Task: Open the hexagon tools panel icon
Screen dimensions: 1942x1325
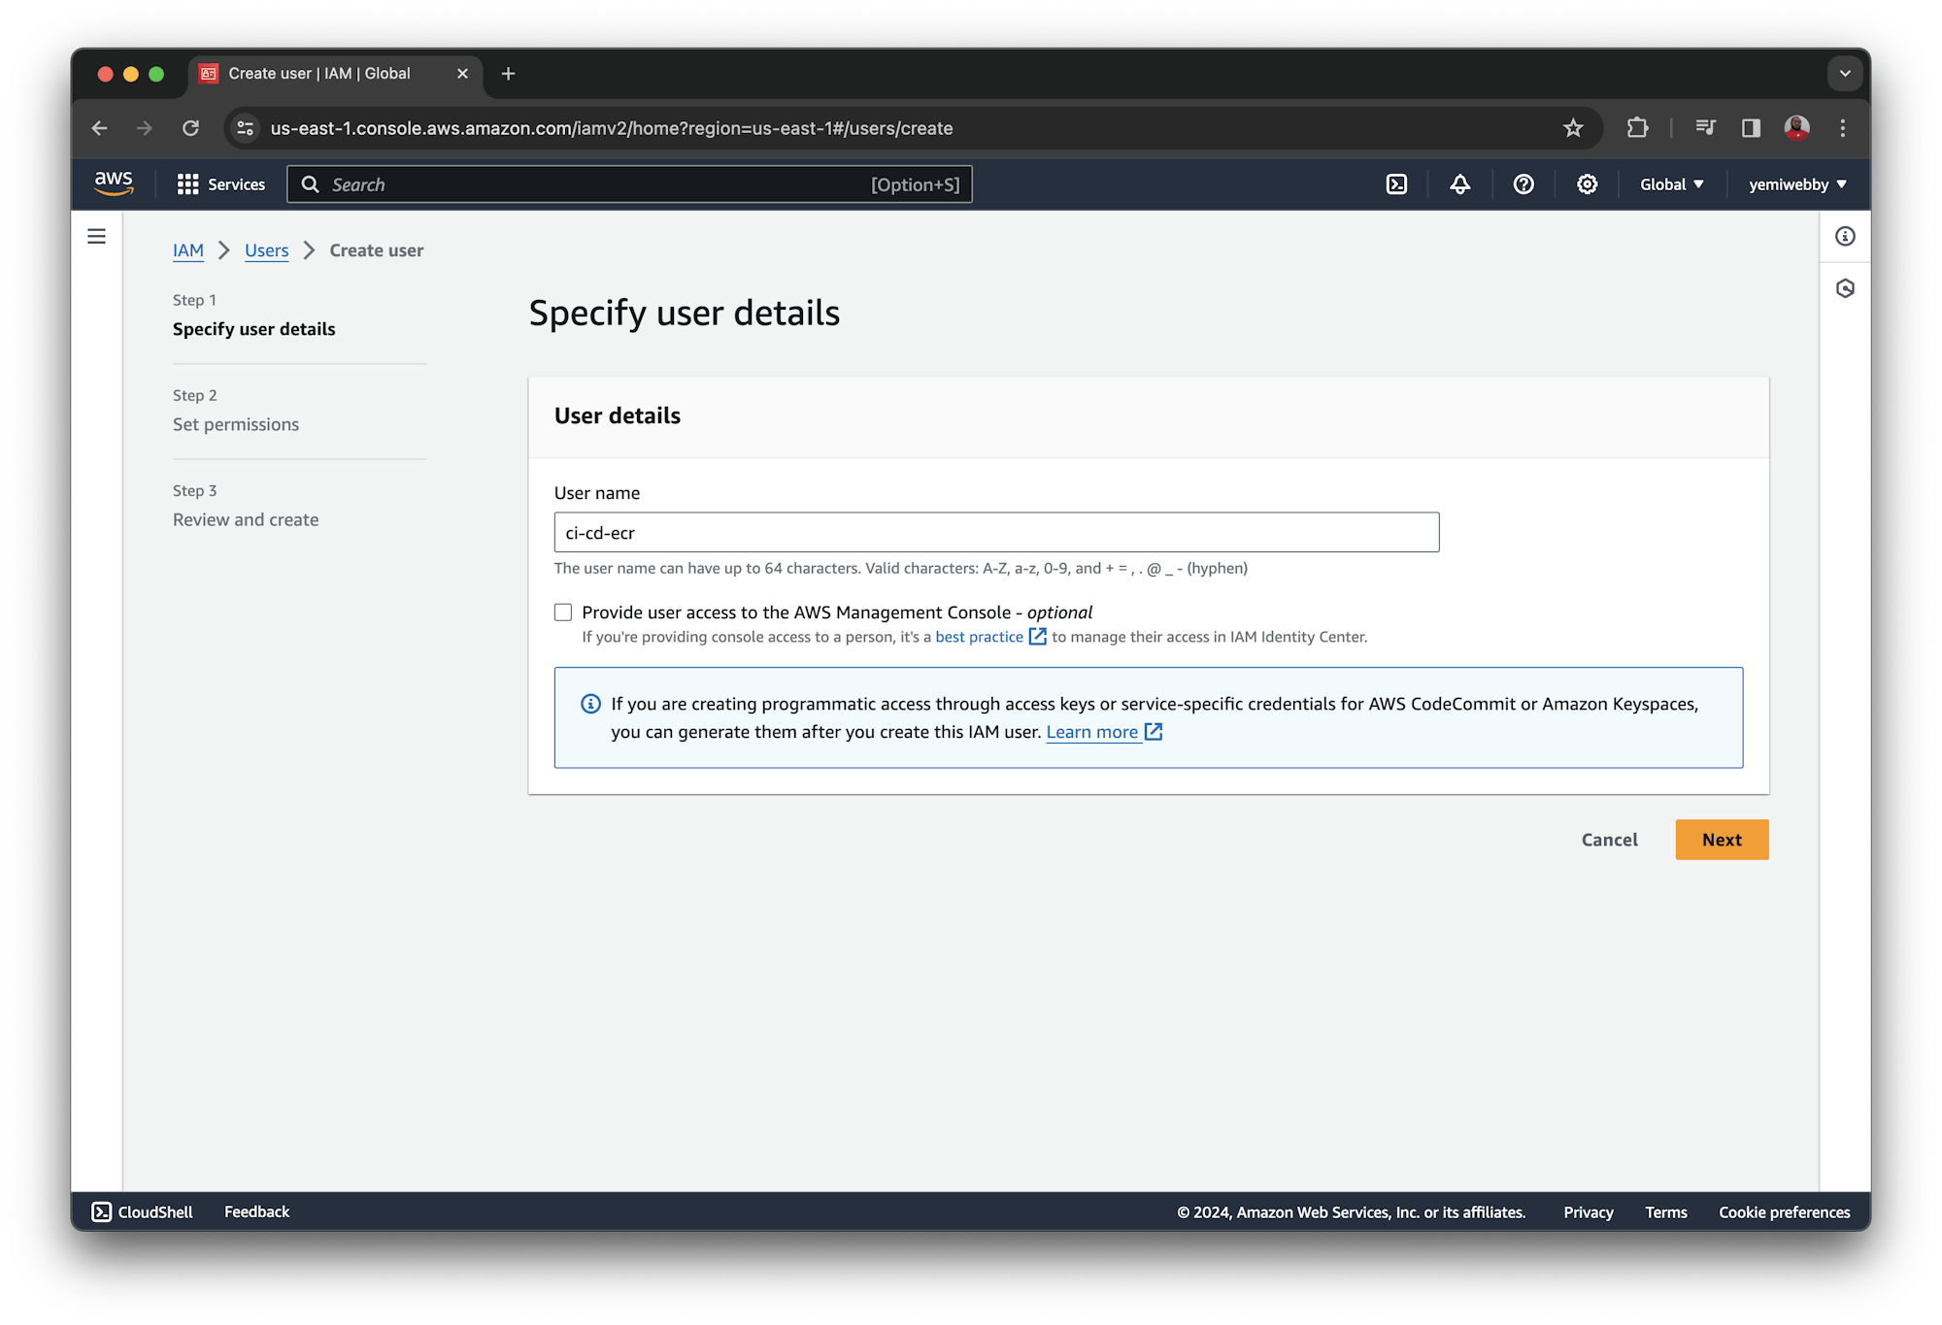Action: 1845,288
